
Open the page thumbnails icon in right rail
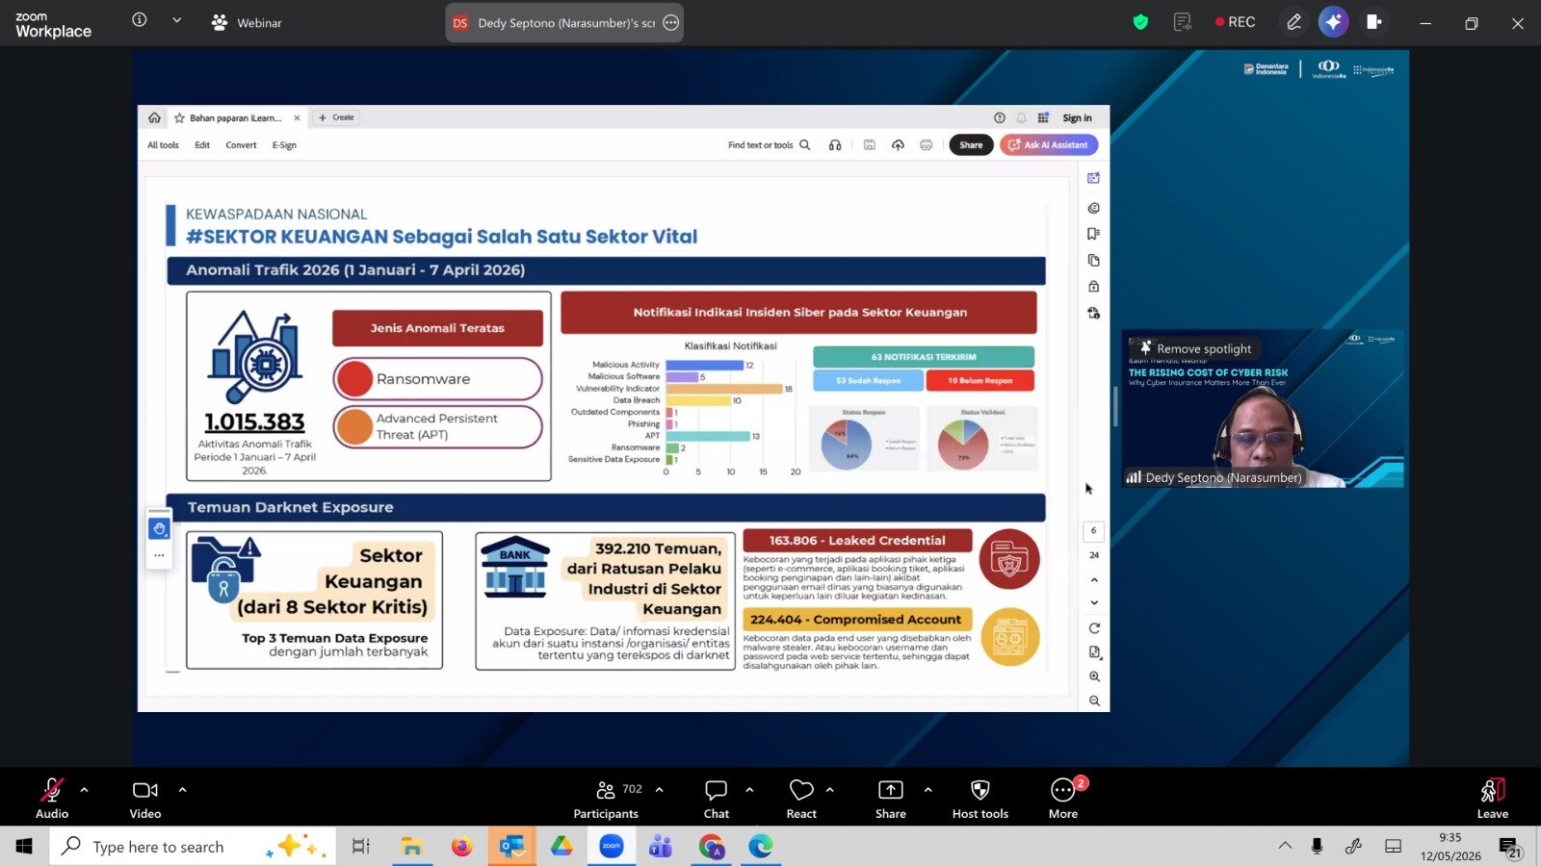[1094, 260]
